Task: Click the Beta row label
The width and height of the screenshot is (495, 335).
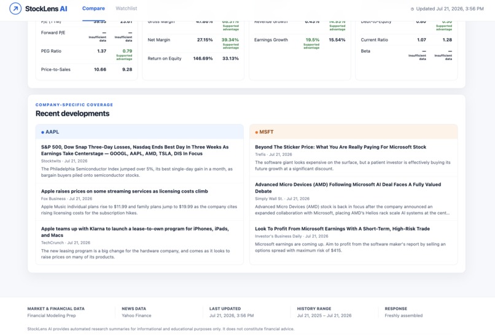Action: pyautogui.click(x=365, y=51)
